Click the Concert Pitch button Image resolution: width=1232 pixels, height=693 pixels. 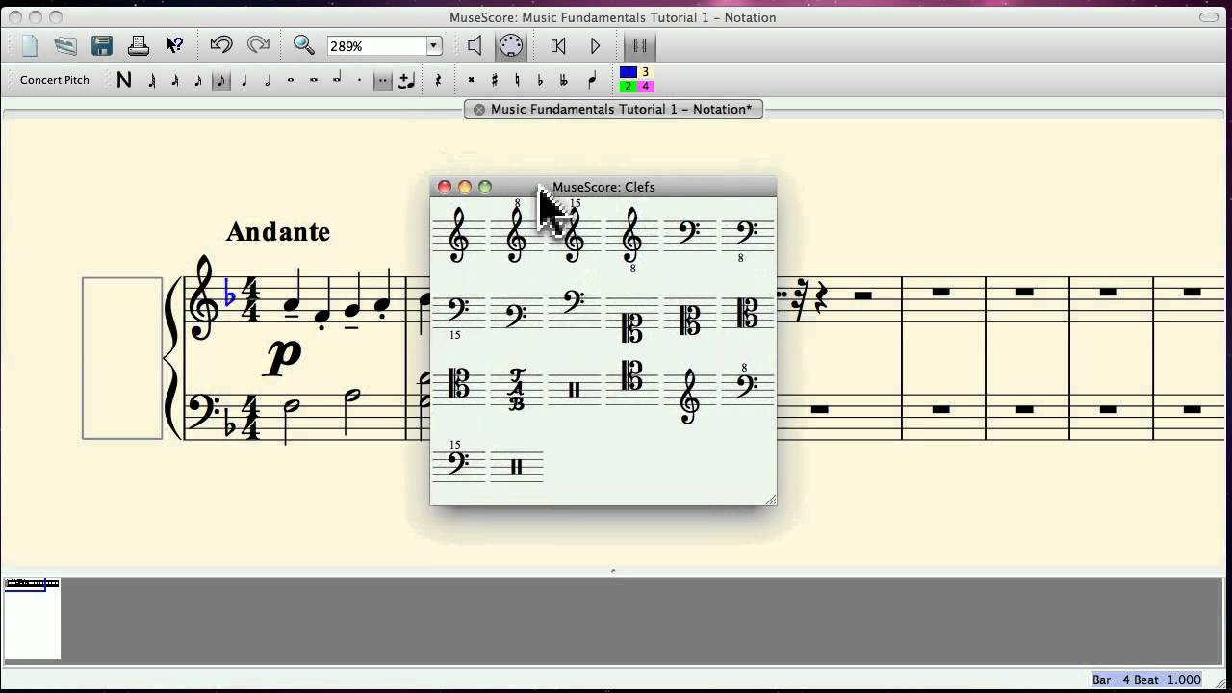tap(55, 80)
